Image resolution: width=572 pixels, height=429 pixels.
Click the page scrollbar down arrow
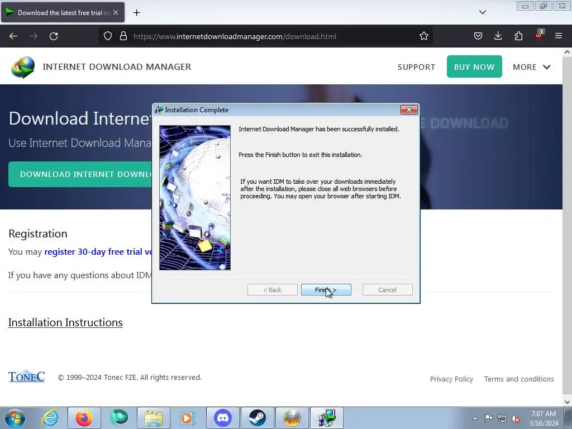click(567, 402)
